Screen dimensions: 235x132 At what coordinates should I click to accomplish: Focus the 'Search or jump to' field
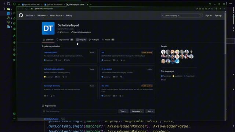click(182, 15)
